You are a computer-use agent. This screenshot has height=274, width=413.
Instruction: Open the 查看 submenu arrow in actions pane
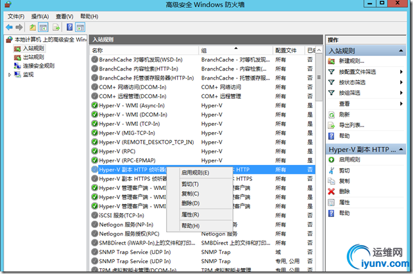(x=401, y=103)
